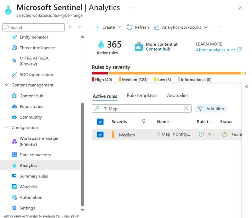Open the title ellipsis menu
Image resolution: width=252 pixels, height=218 pixels.
tap(131, 8)
